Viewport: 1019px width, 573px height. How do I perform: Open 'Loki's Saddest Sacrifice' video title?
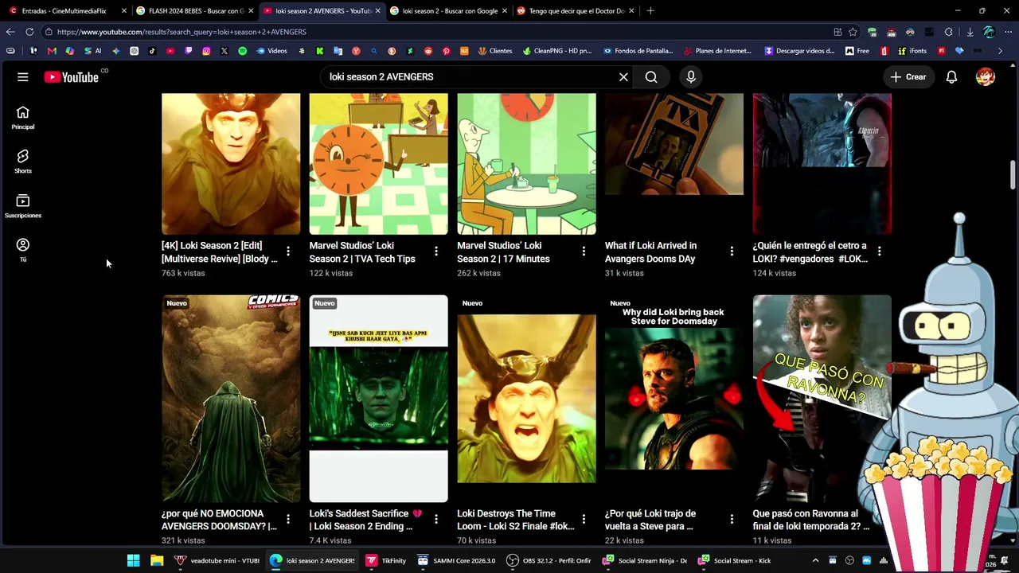366,520
